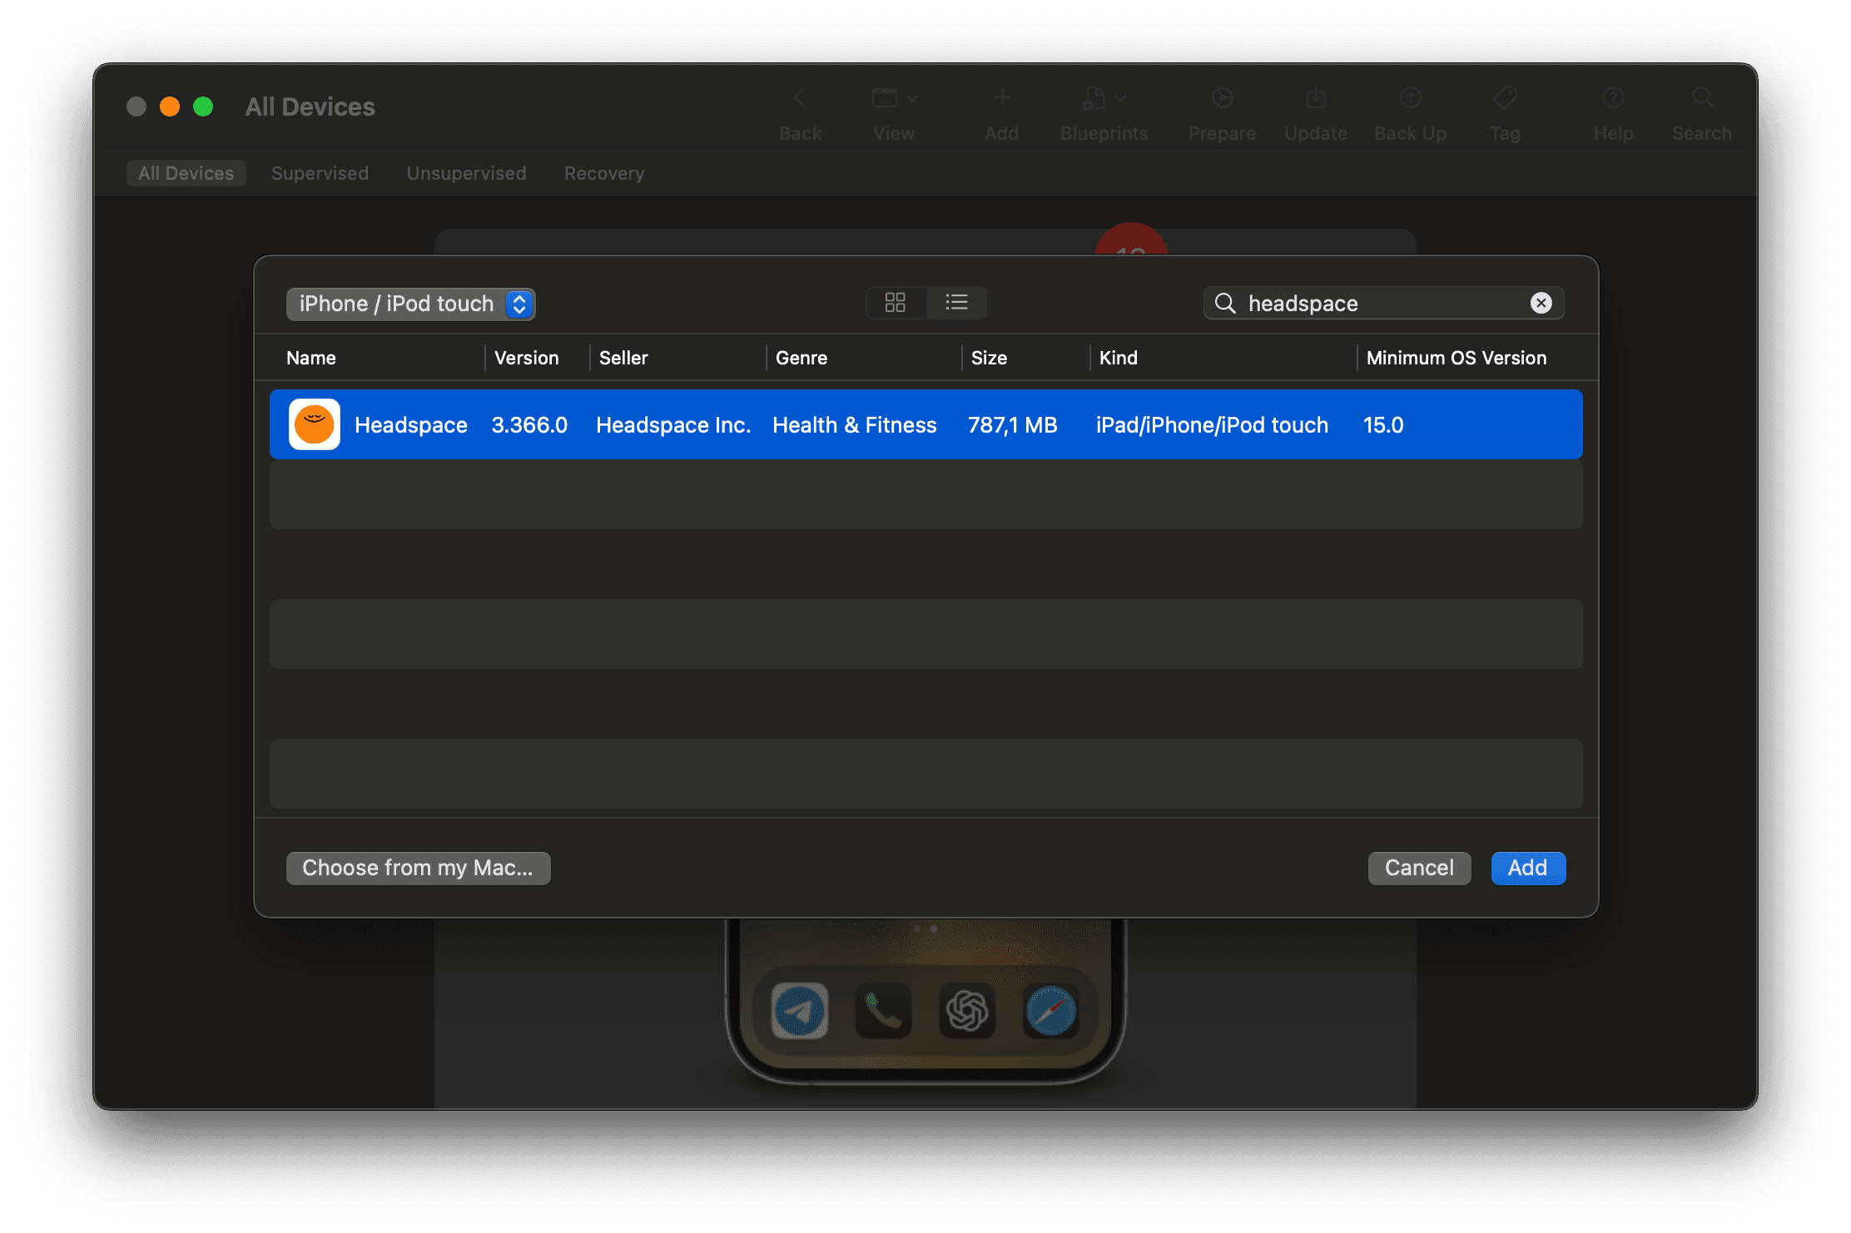Switch to the Unsupervised tab
The width and height of the screenshot is (1851, 1233).
point(466,173)
